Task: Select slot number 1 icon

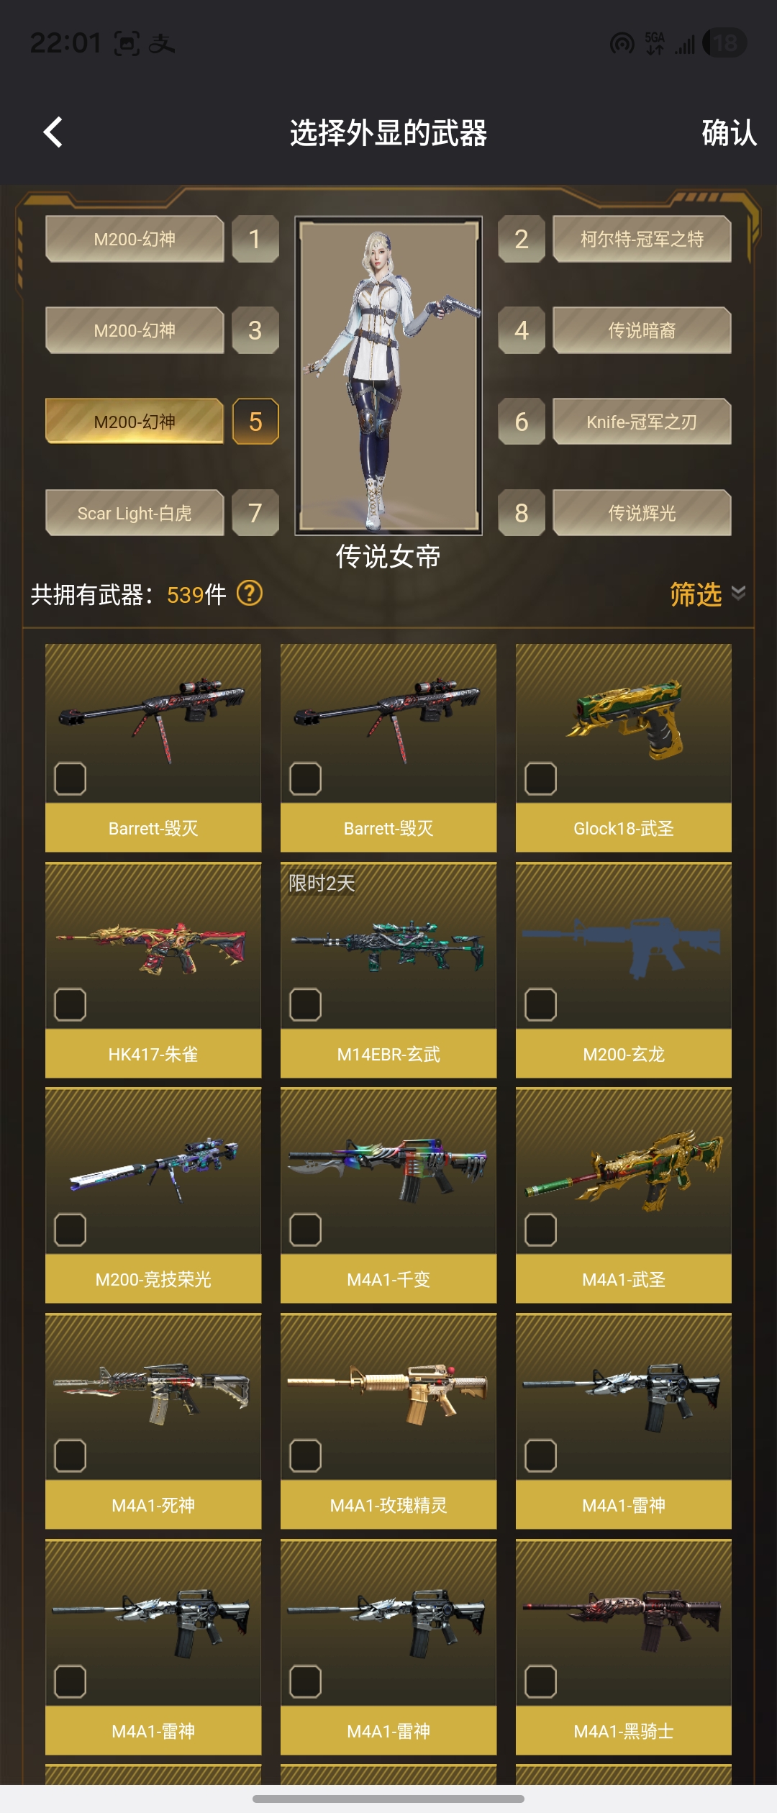Action: [255, 239]
